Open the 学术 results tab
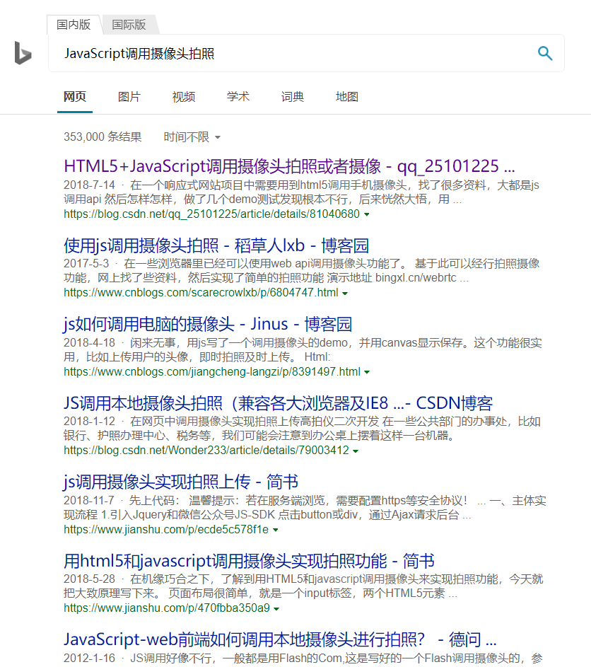 pyautogui.click(x=238, y=97)
